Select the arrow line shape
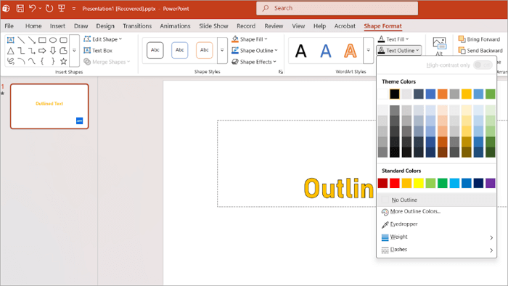The width and height of the screenshot is (508, 286). [x=32, y=40]
